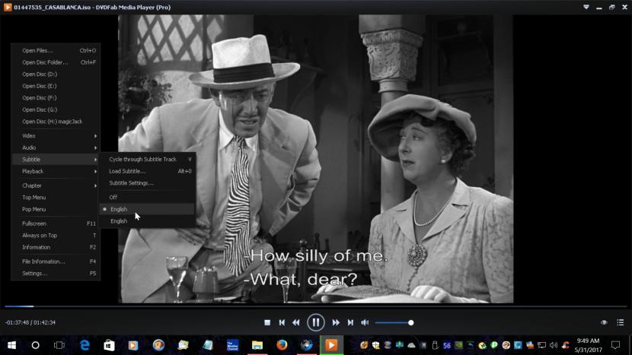632x355 pixels.
Task: Expand the Audio submenu
Action: tap(56, 147)
